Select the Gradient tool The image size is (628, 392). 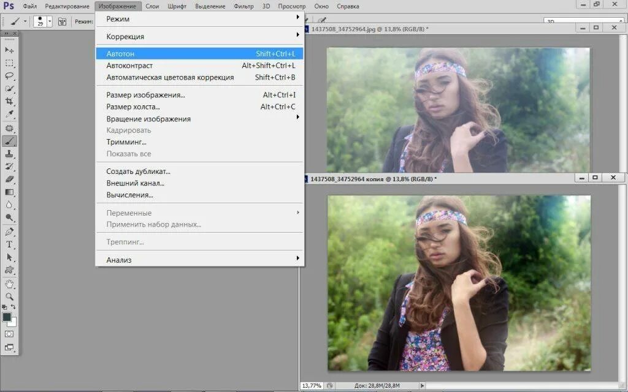[9, 192]
